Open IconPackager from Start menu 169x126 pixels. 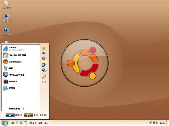coord(21,62)
